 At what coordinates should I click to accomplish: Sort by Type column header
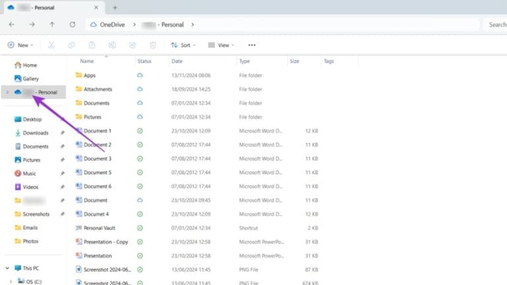(244, 61)
